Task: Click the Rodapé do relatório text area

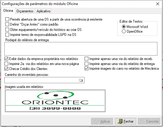Action: [x=81, y=49]
